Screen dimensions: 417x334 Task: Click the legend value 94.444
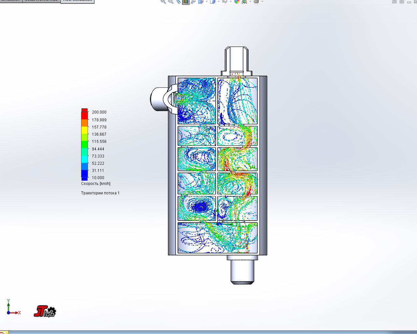[98, 149]
